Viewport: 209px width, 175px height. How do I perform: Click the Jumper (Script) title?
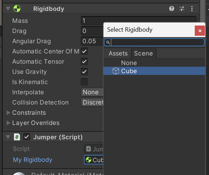(58, 137)
